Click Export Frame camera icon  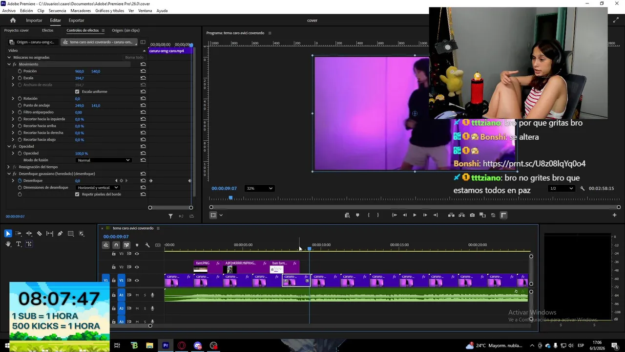[x=472, y=215]
